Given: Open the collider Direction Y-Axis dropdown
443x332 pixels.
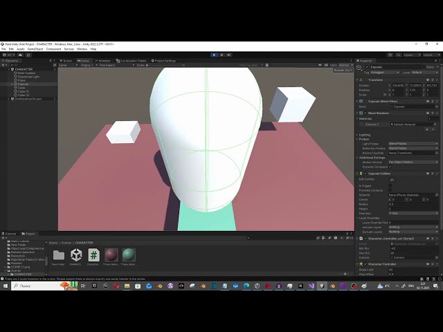Looking at the screenshot, I should click(x=413, y=214).
